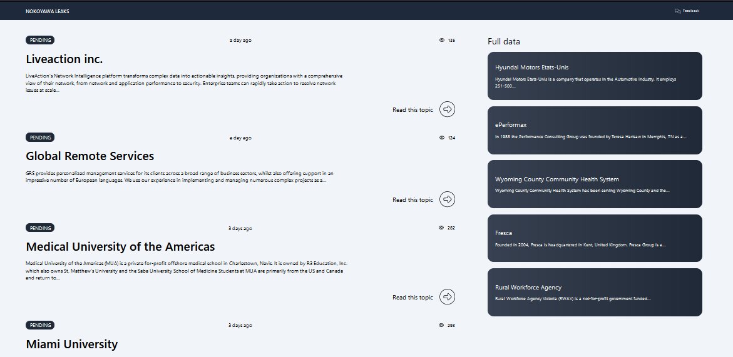The height and width of the screenshot is (357, 733).
Task: Click the GRS description paragraph
Action: coord(180,177)
